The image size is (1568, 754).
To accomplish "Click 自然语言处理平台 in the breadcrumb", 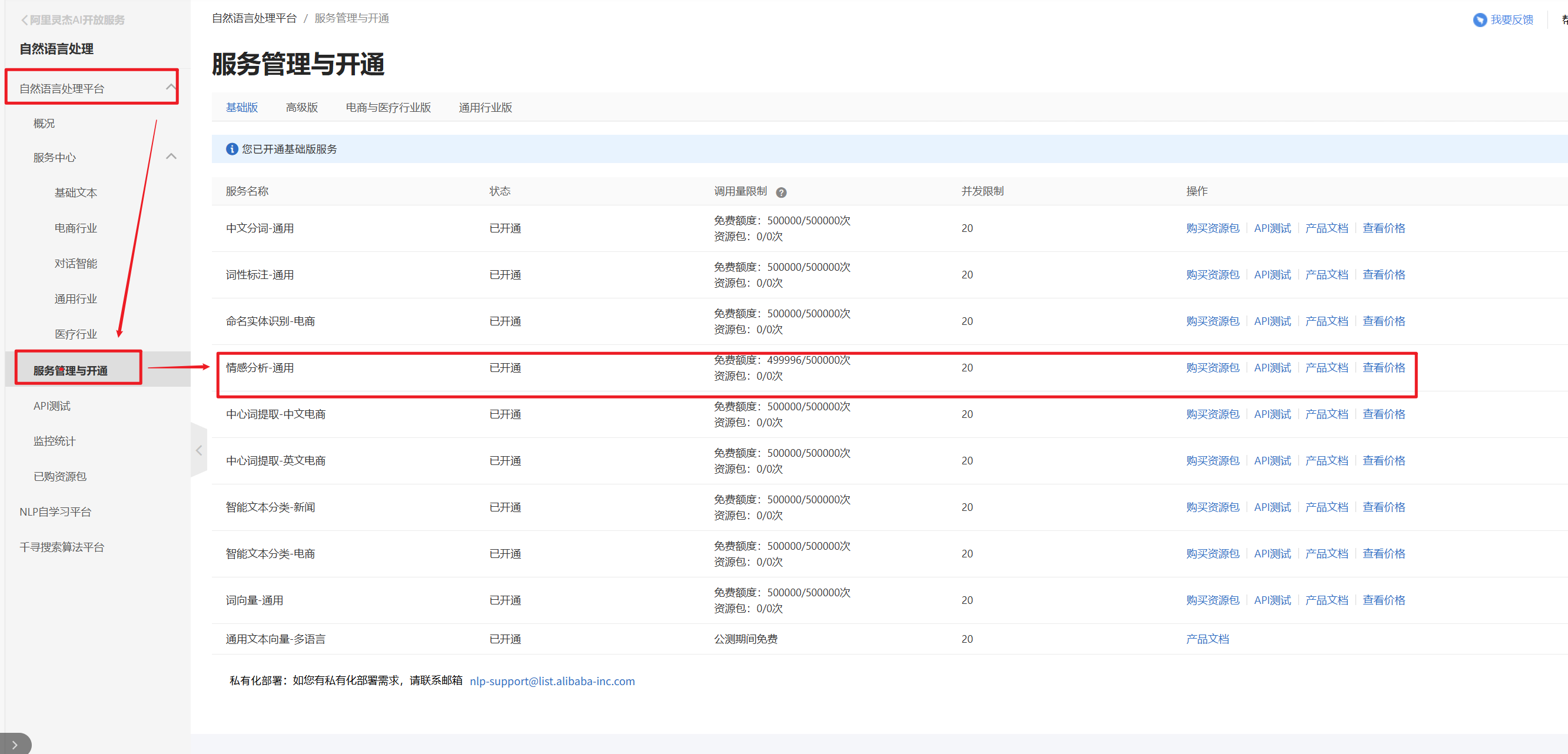I will click(254, 18).
